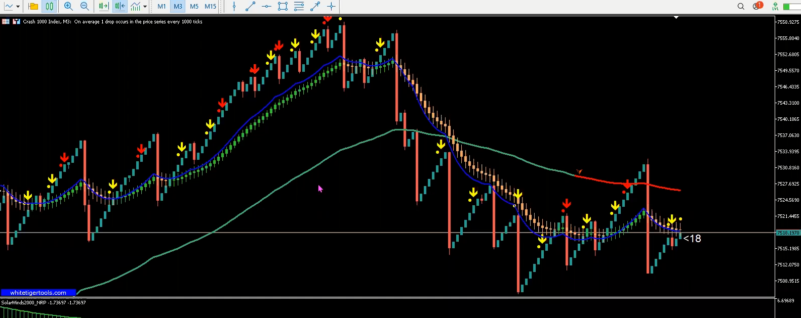Screen dimensions: 801x318
Task: Zoom in on the chart
Action: point(68,7)
